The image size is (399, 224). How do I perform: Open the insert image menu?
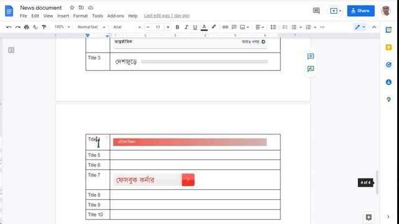click(244, 27)
